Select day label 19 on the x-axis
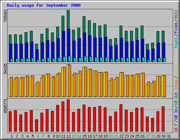This screenshot has width=180, height=140. point(105,136)
